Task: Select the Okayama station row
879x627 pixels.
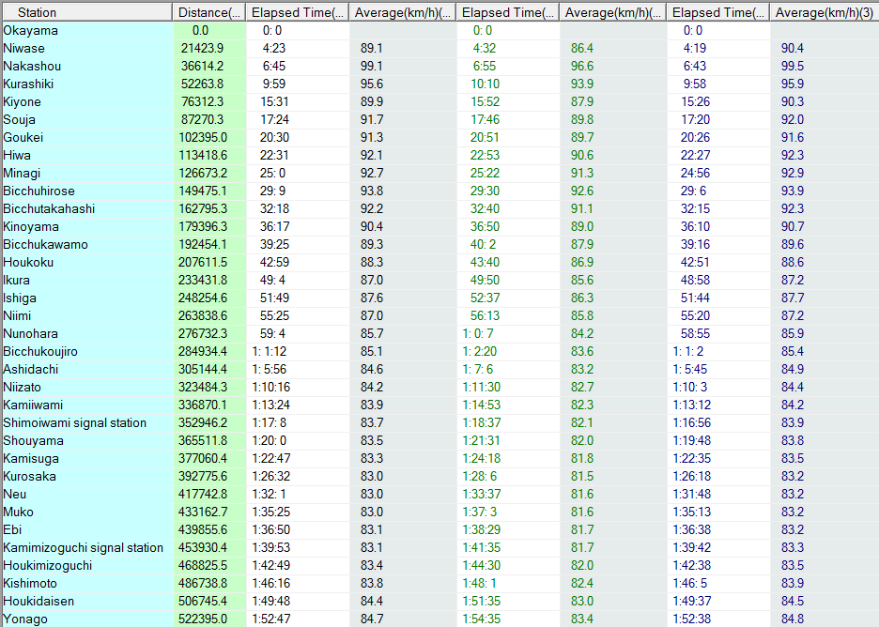Action: pos(439,30)
